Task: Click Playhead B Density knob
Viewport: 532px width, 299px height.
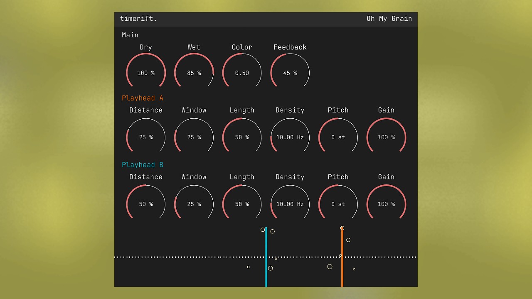Action: (x=290, y=203)
